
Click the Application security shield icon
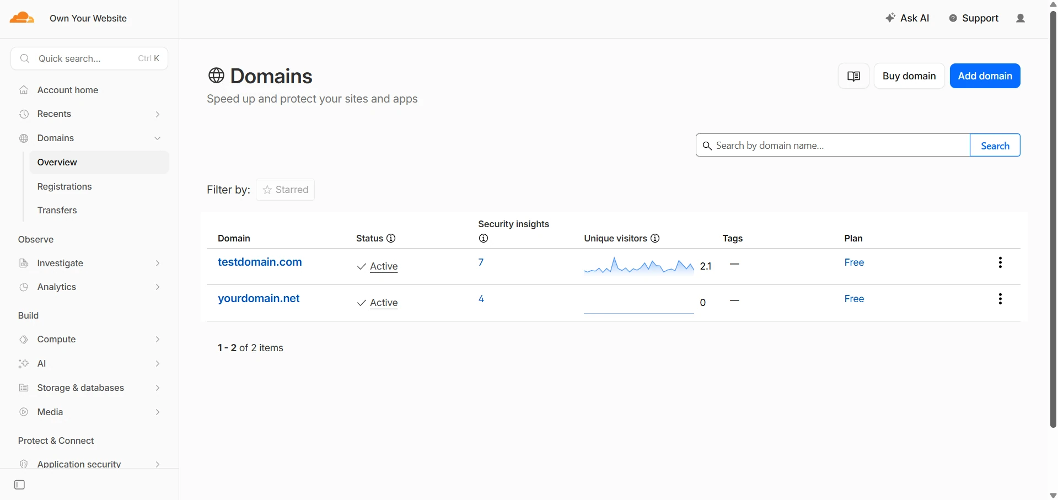[x=24, y=464]
